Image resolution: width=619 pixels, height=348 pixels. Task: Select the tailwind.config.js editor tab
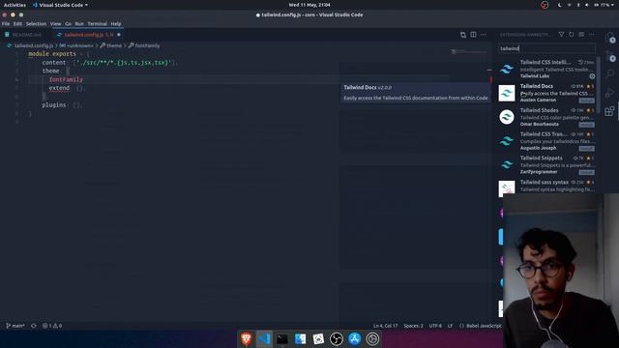88,35
